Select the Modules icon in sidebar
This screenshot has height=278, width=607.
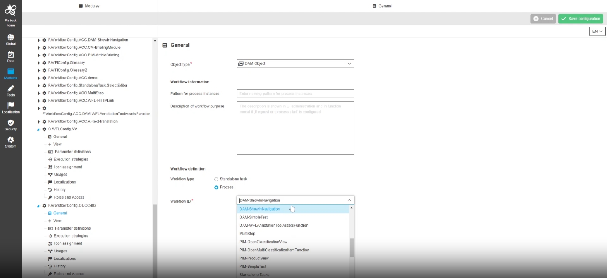point(11,72)
